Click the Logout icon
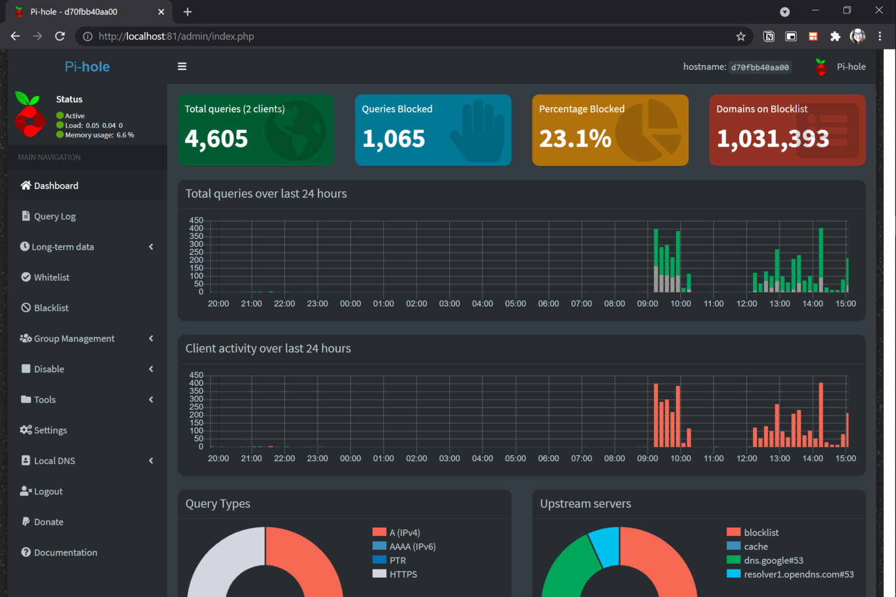The width and height of the screenshot is (896, 597). pos(26,491)
